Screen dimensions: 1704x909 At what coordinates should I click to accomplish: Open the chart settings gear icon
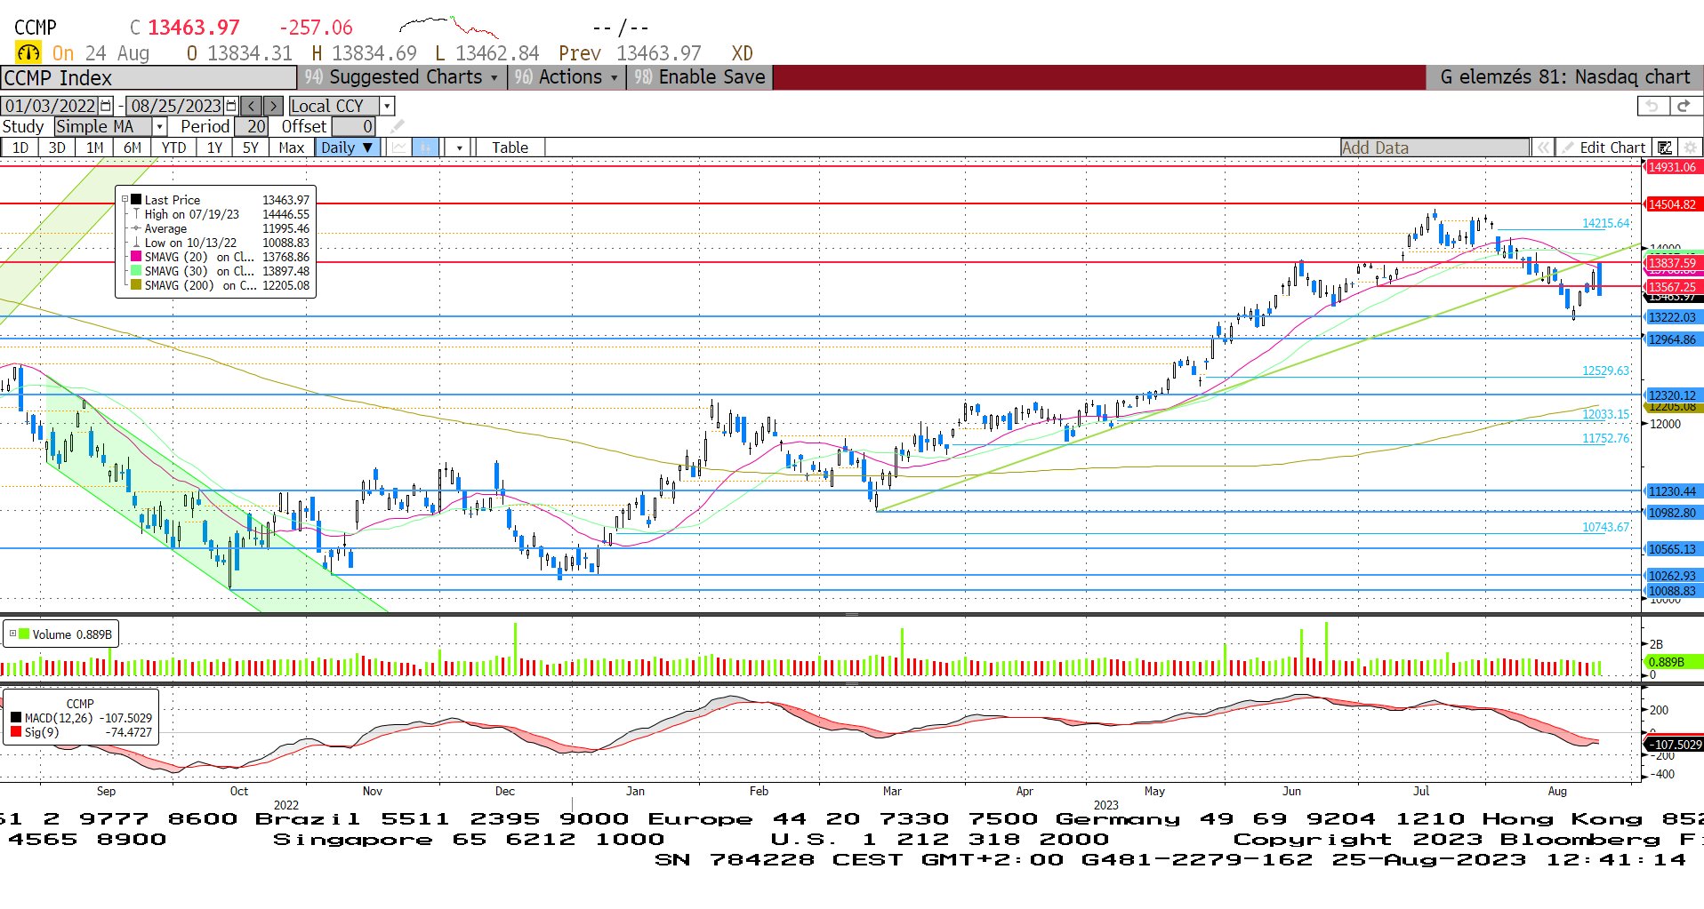[1690, 148]
